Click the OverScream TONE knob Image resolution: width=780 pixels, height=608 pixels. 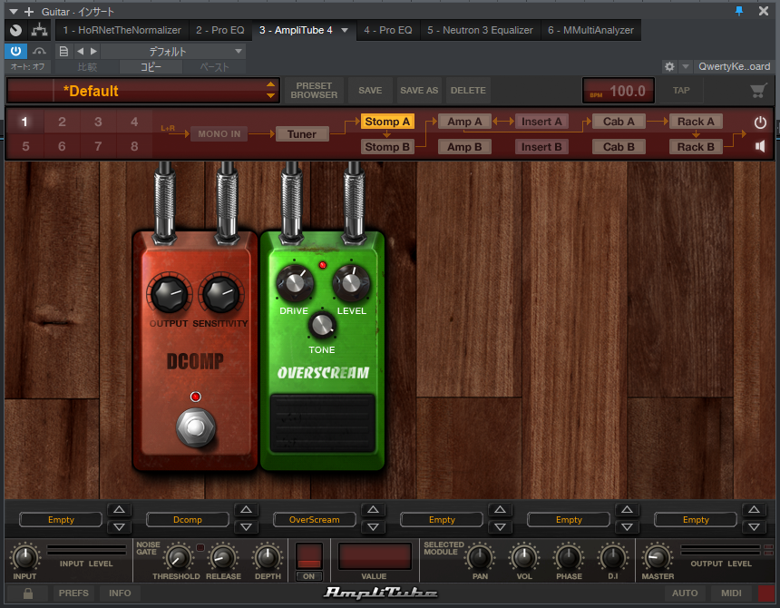[322, 325]
